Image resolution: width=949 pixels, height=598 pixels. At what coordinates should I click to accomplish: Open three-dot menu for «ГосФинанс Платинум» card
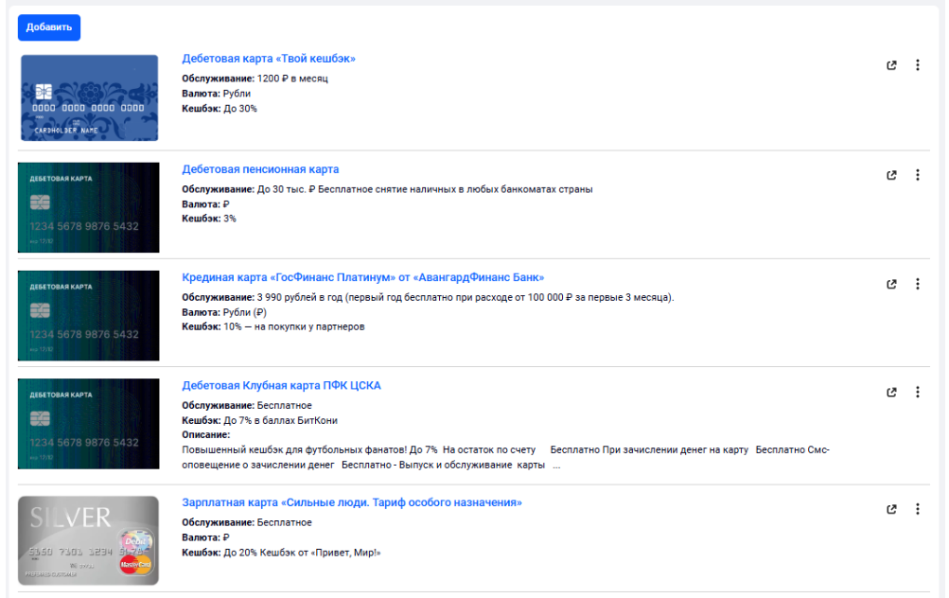pyautogui.click(x=918, y=284)
